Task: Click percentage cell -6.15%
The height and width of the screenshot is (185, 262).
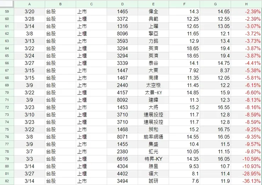Action: point(246,85)
